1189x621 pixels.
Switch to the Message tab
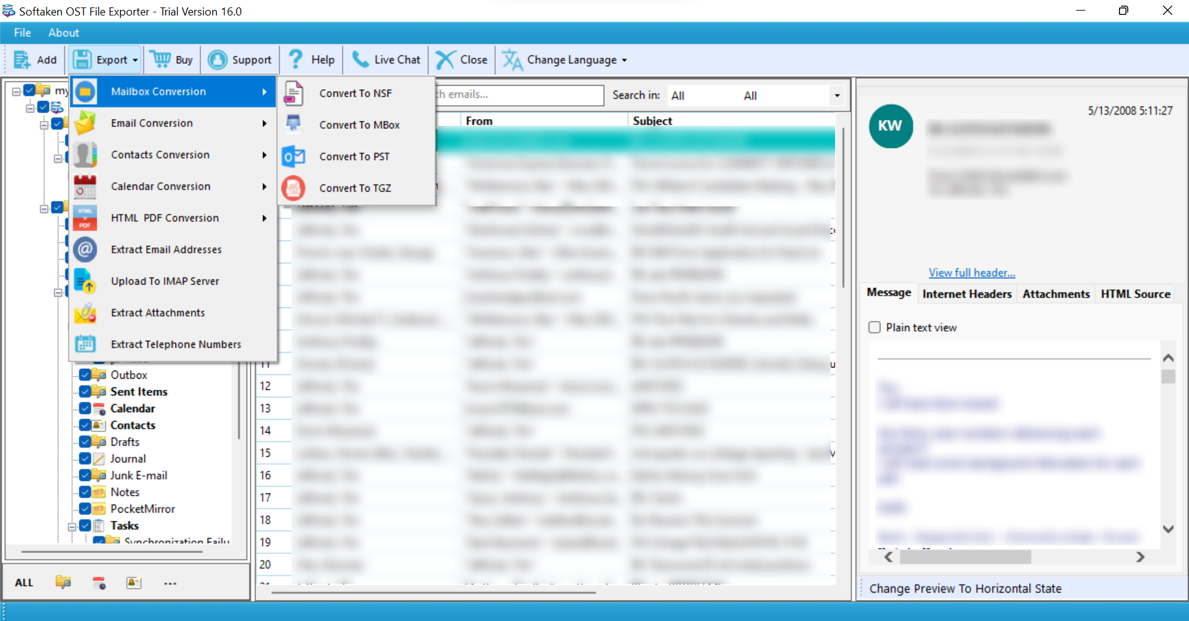click(x=888, y=293)
